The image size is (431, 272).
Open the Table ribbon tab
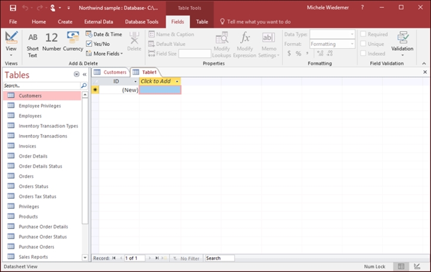201,21
